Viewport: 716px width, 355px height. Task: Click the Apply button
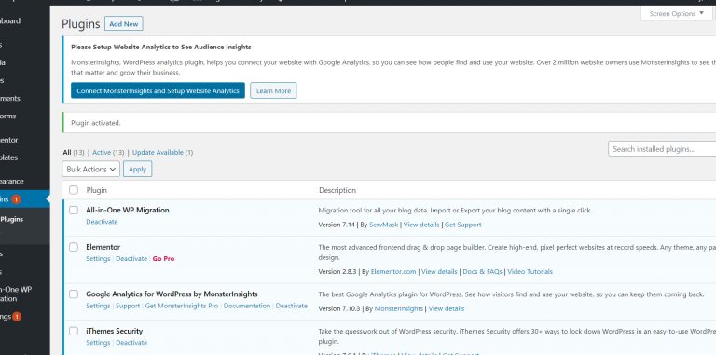[137, 169]
